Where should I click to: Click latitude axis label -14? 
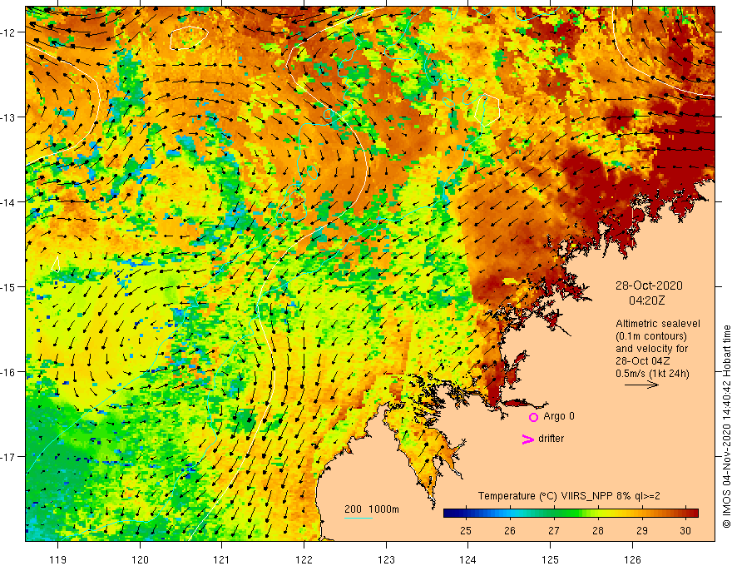[x=9, y=202]
